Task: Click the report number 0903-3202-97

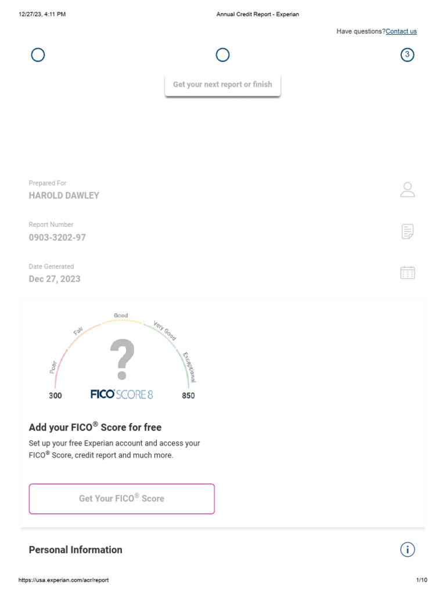Action: pos(57,237)
